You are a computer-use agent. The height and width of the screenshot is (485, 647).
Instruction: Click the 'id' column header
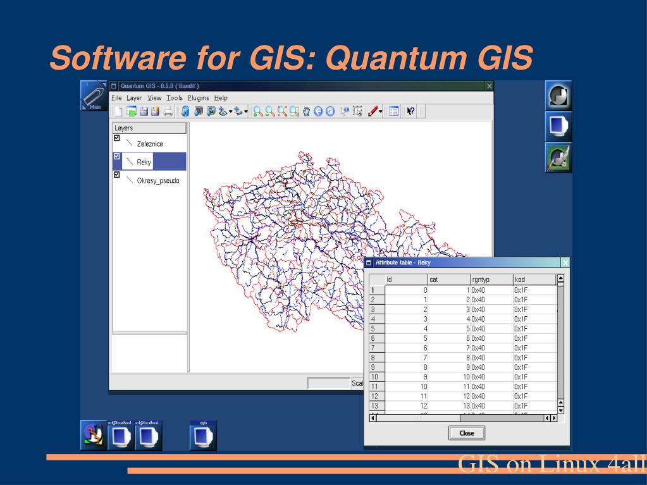click(x=406, y=279)
